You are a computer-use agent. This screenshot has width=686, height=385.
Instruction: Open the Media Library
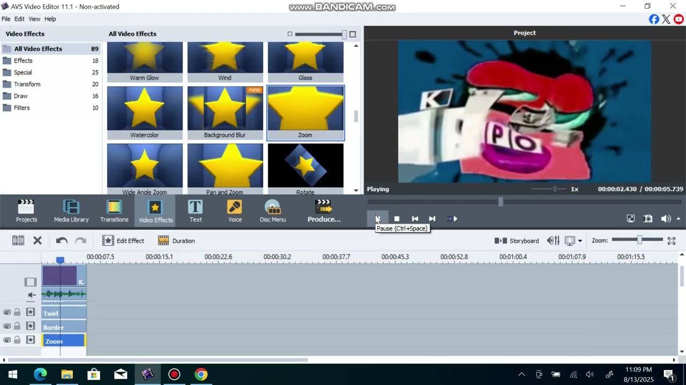(71, 211)
